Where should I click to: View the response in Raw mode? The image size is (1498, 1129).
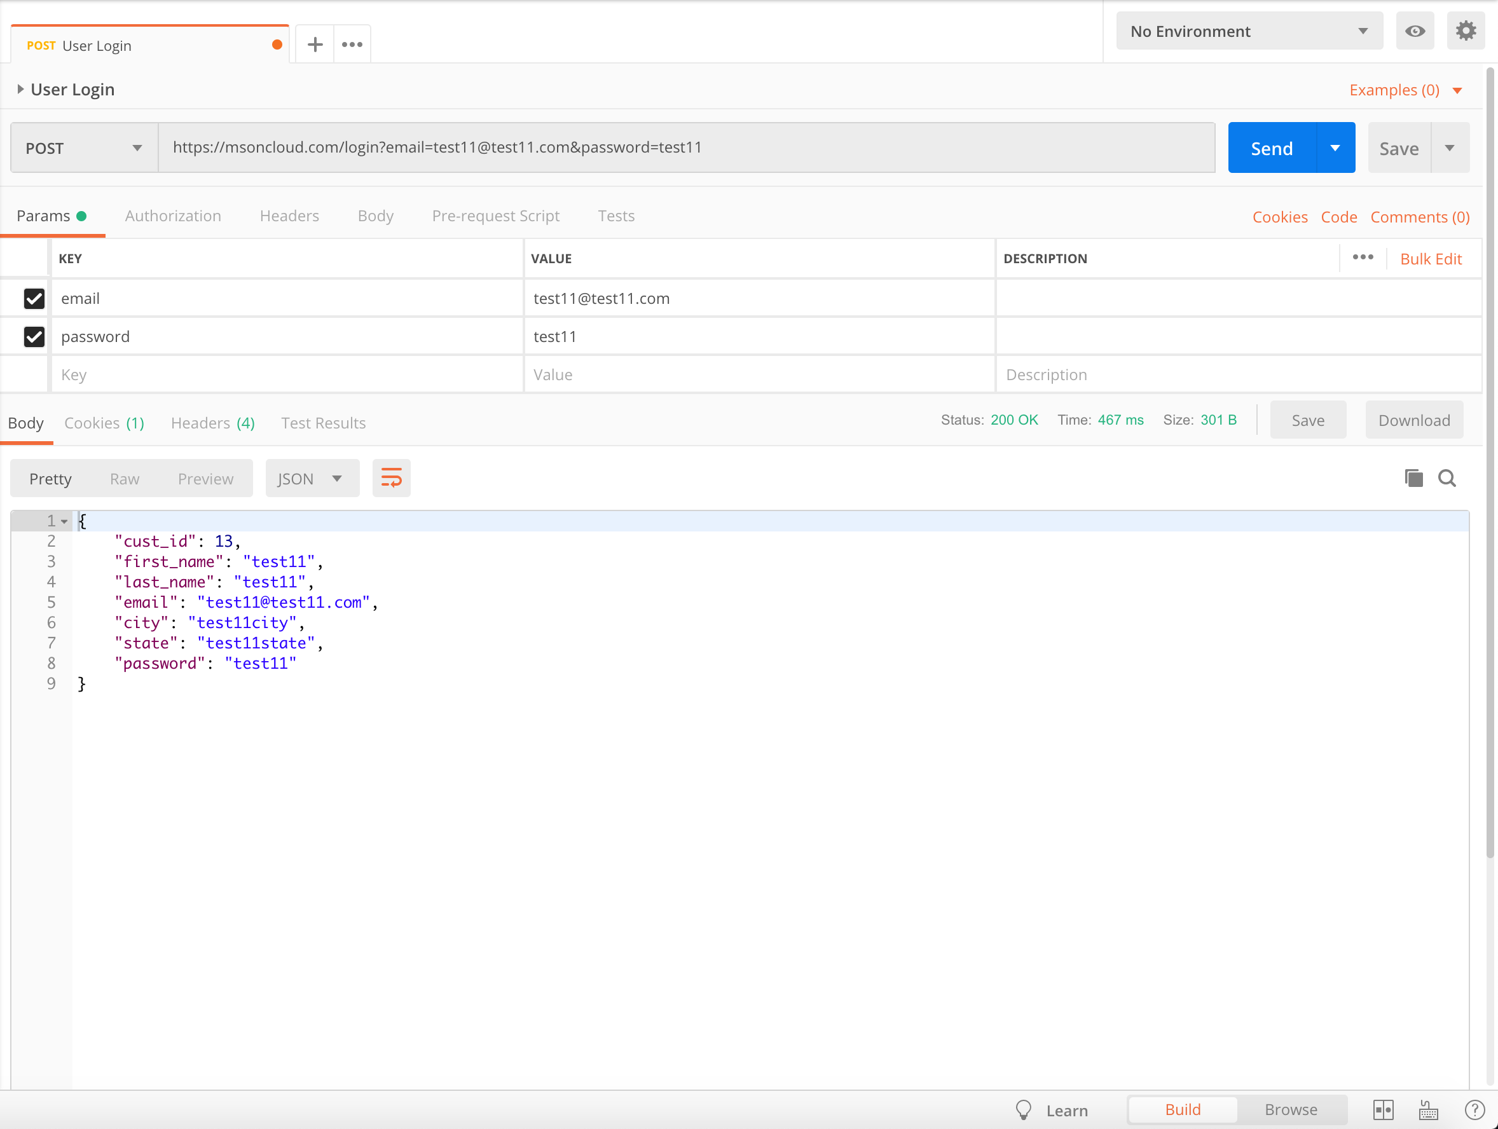pyautogui.click(x=124, y=477)
